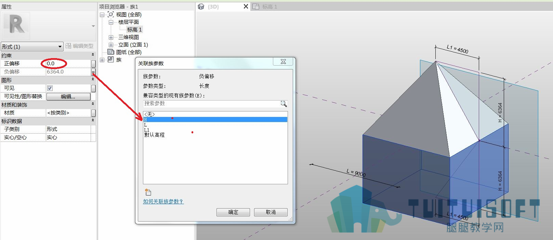553x240 pixels.
Task: Collapse the 视图 (全部) tree node
Action: pyautogui.click(x=102, y=15)
